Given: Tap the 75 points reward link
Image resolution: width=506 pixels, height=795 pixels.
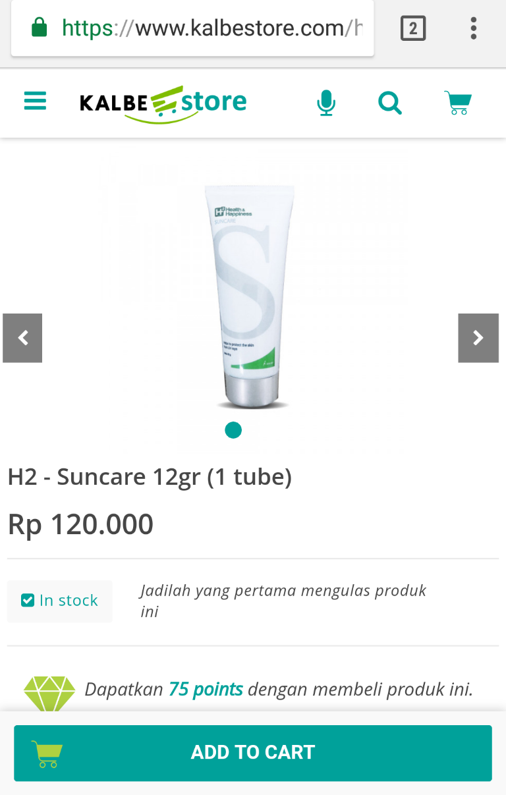Looking at the screenshot, I should tap(206, 689).
